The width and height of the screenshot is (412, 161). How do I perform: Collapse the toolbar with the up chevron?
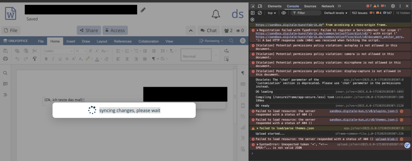click(191, 30)
